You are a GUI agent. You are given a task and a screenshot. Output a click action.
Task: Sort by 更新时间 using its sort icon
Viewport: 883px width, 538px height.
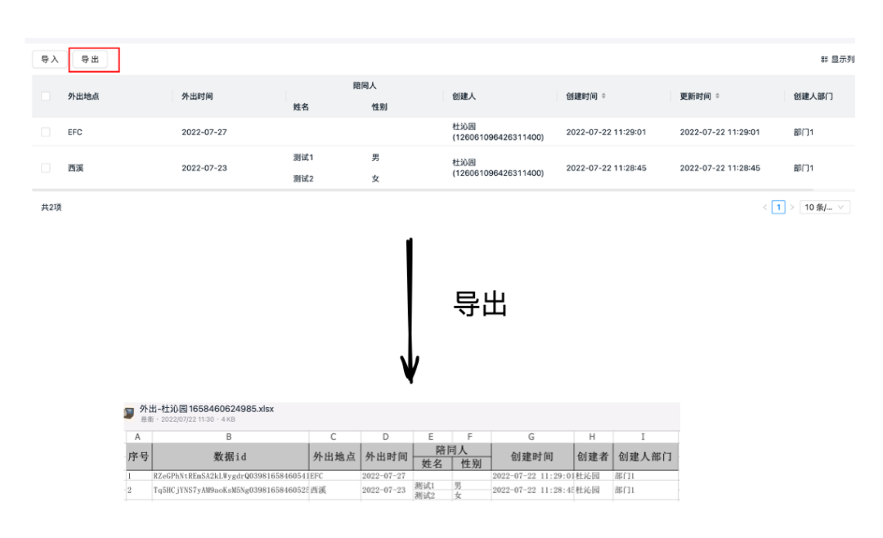[718, 96]
